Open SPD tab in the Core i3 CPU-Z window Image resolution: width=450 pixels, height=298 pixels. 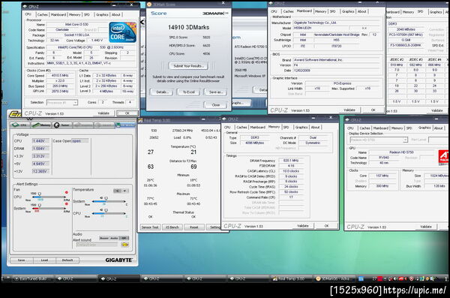(87, 15)
